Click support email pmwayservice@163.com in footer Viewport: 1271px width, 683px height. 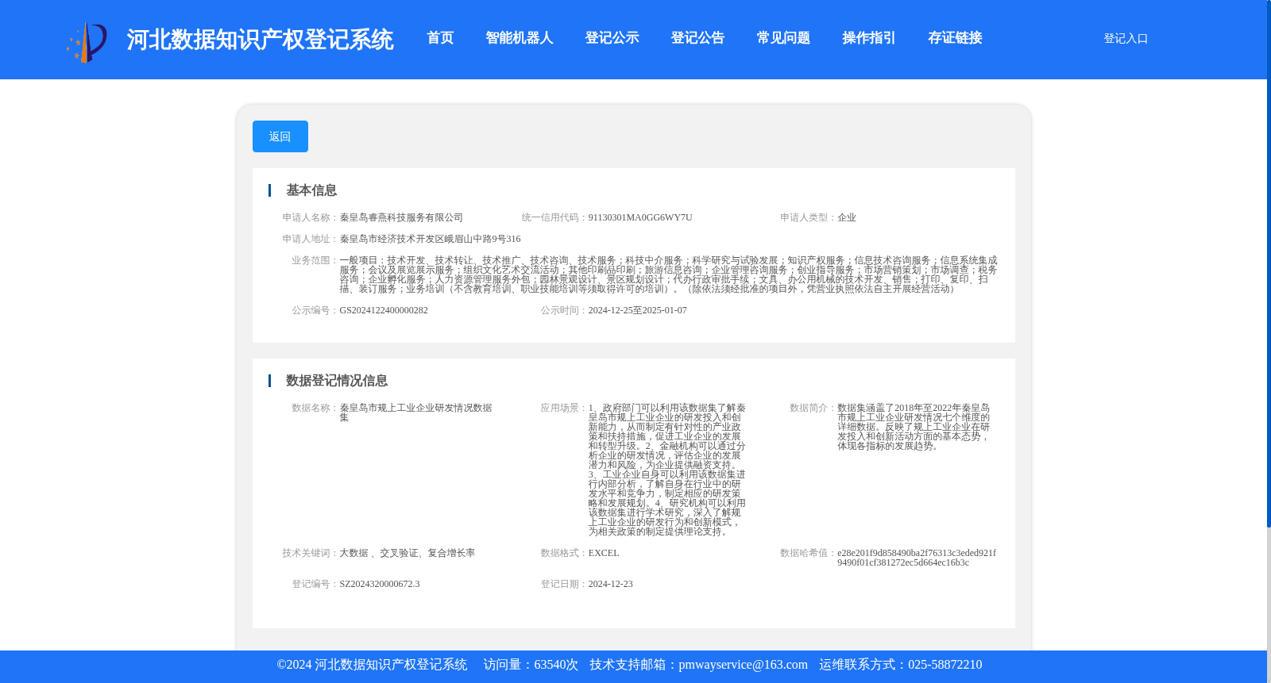(x=743, y=665)
